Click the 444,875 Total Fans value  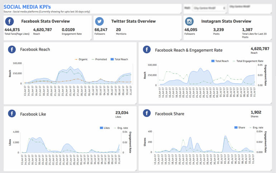coord(12,30)
